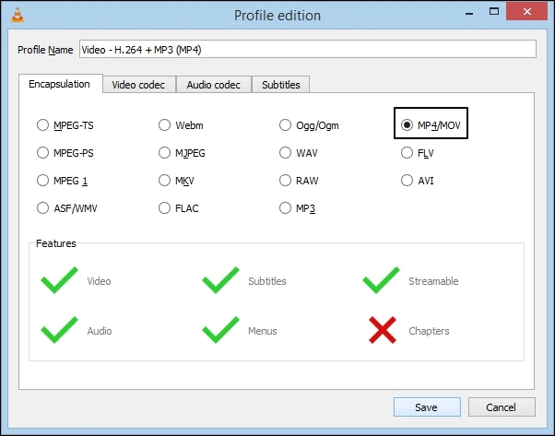
Task: Select the MPEG-TS radio button
Action: click(x=42, y=125)
